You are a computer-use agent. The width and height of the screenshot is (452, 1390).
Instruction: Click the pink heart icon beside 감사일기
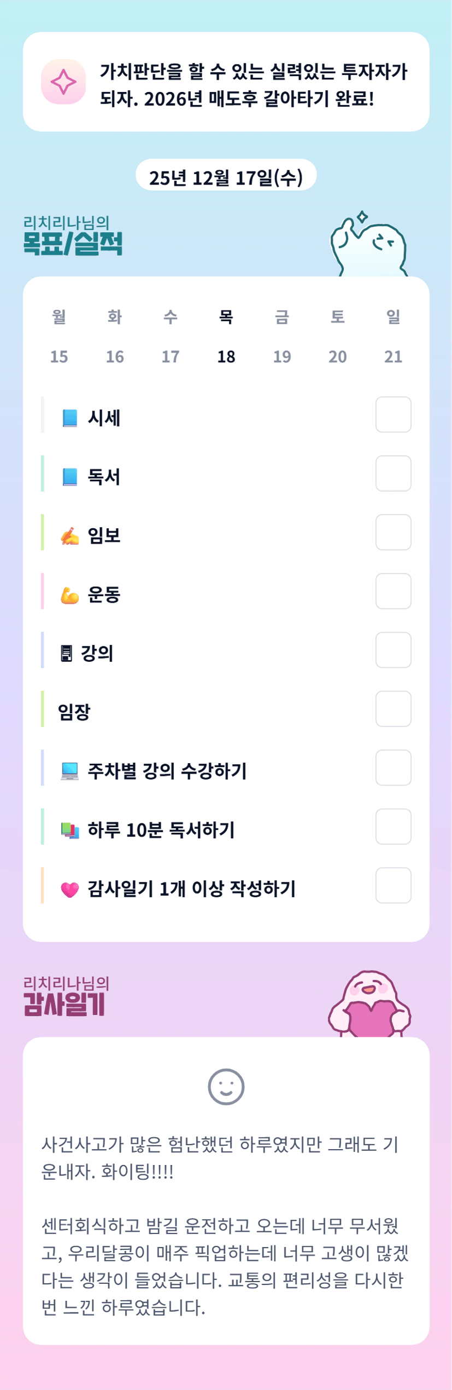pyautogui.click(x=69, y=889)
